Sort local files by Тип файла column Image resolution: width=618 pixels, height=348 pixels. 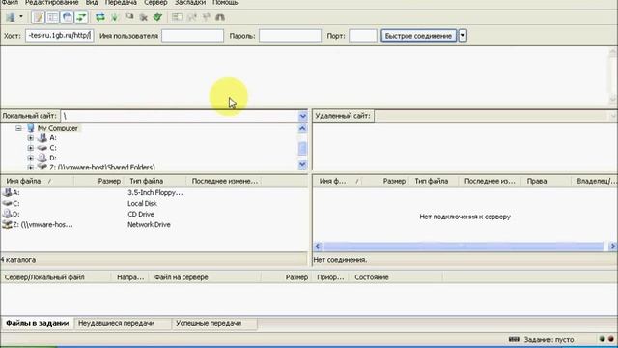point(154,181)
